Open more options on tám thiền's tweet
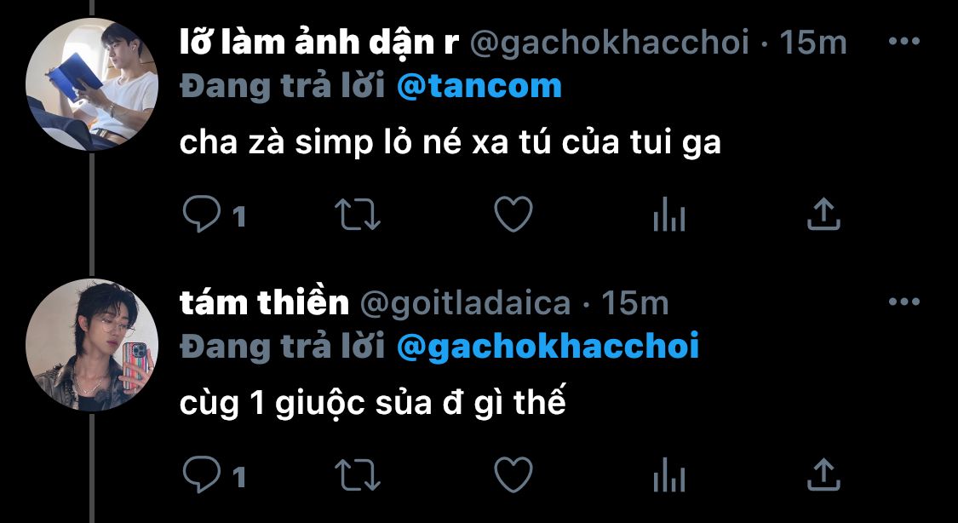The height and width of the screenshot is (523, 958). (904, 302)
